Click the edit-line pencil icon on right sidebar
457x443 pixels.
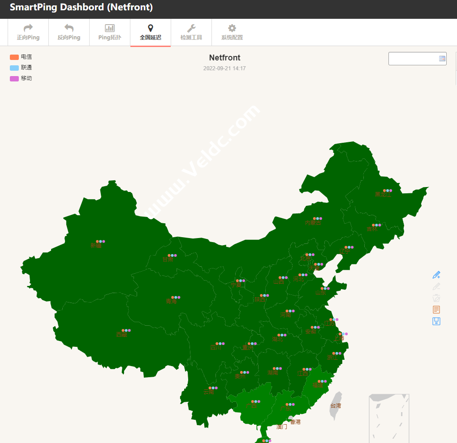click(436, 286)
